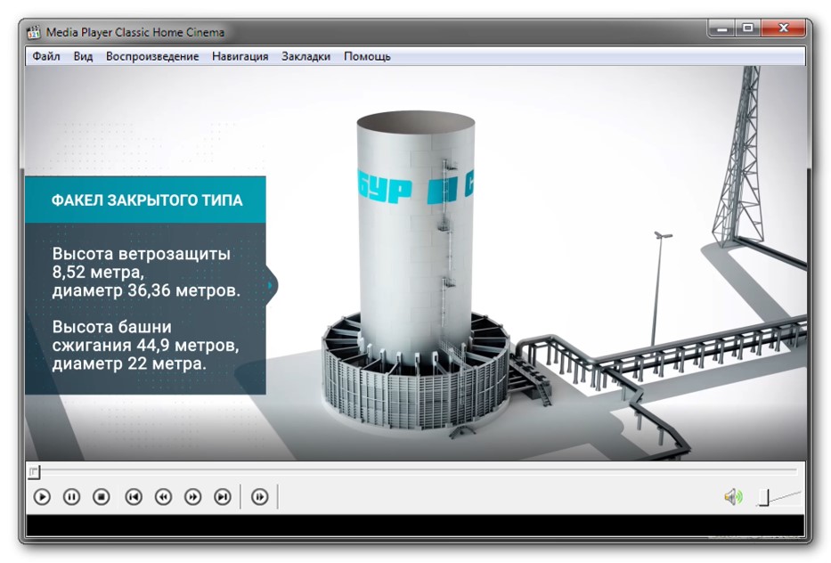Screen dimensions: 831x563
Task: Stop the video with the Stop button
Action: tap(102, 497)
